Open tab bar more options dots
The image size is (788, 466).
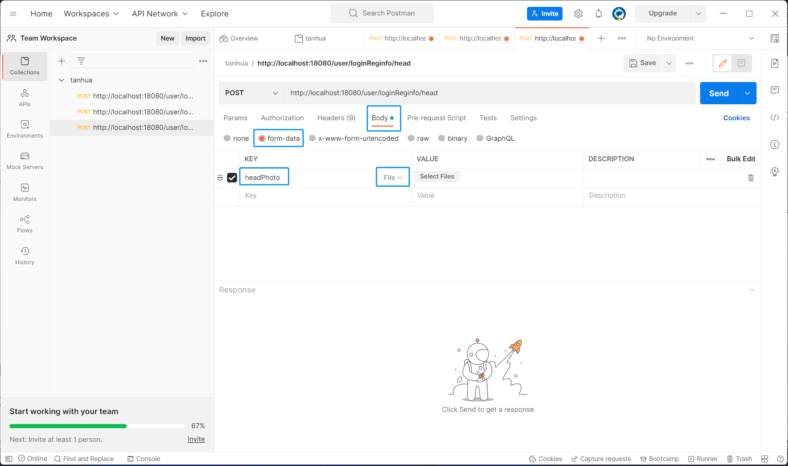click(622, 38)
